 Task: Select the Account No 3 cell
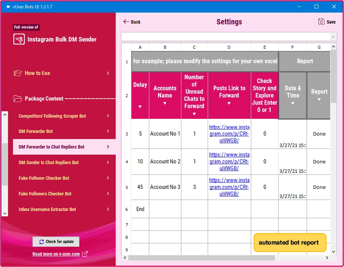tap(165, 187)
